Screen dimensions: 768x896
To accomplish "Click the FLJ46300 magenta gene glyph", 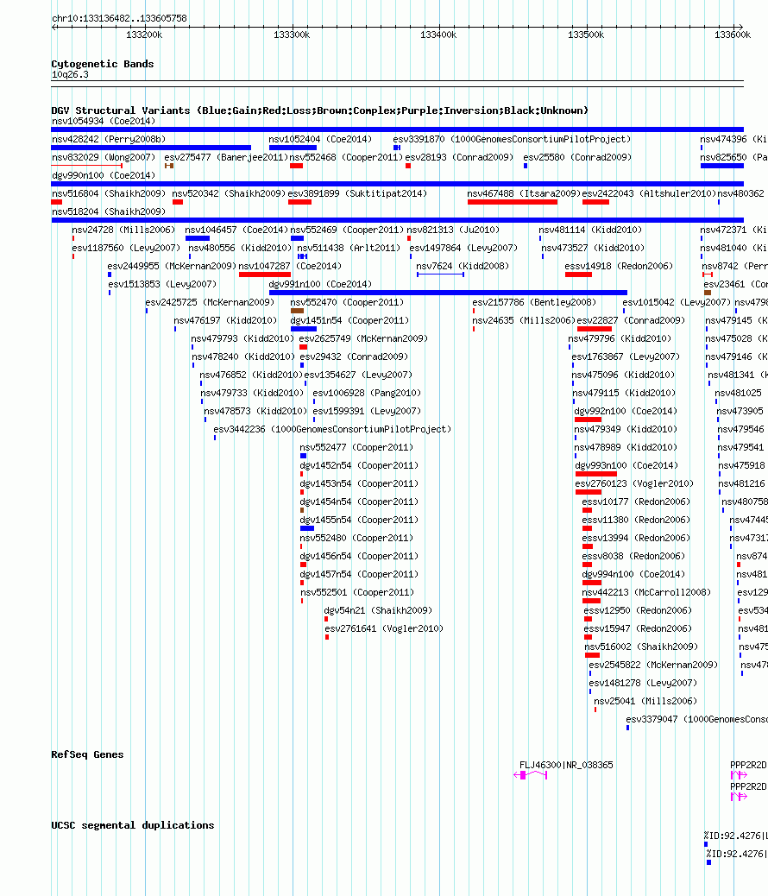I will pos(531,775).
